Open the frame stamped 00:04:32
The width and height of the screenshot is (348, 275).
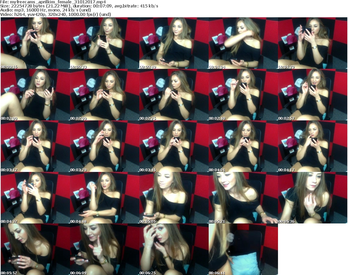coord(35,198)
